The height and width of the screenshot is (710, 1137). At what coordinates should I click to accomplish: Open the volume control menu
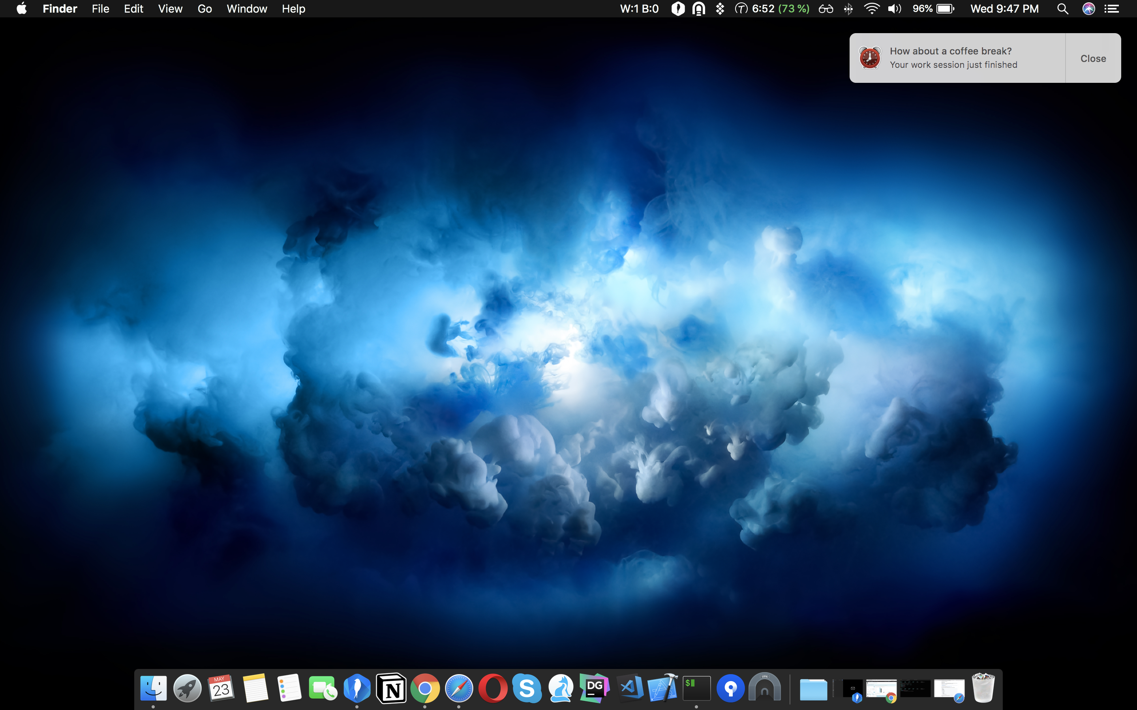tap(894, 9)
